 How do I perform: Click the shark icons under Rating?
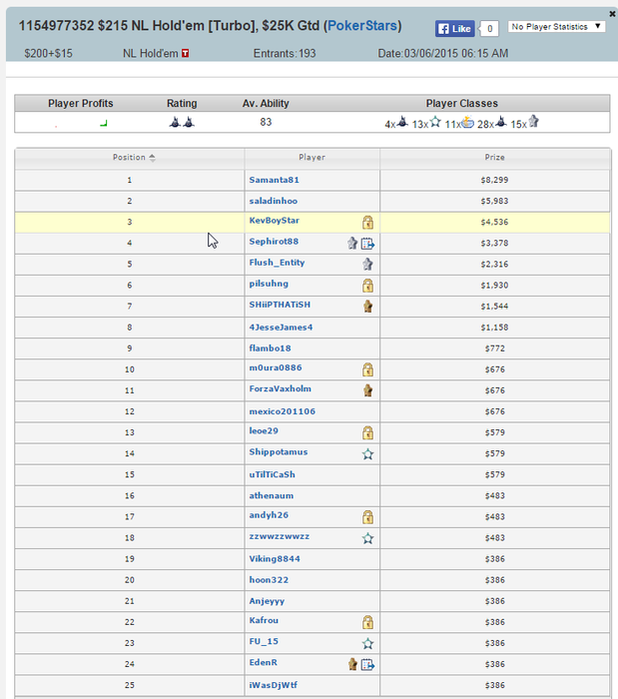[181, 123]
